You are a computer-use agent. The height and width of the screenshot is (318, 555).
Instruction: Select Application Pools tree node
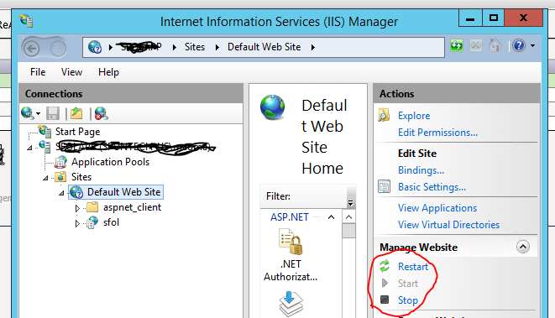(111, 162)
